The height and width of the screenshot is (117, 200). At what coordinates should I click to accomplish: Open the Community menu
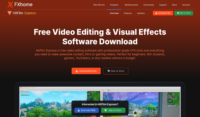(x=149, y=5)
